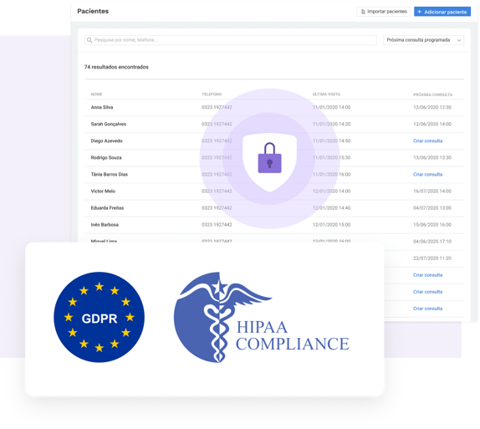Image resolution: width=480 pixels, height=429 pixels.
Task: Click Criar consulta for Diego Azevedo
Action: (427, 140)
